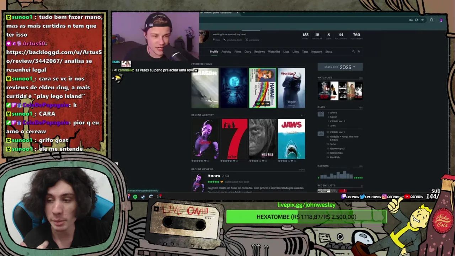455x256 pixels.
Task: Open the install app icon in address bar
Action: point(417,20)
